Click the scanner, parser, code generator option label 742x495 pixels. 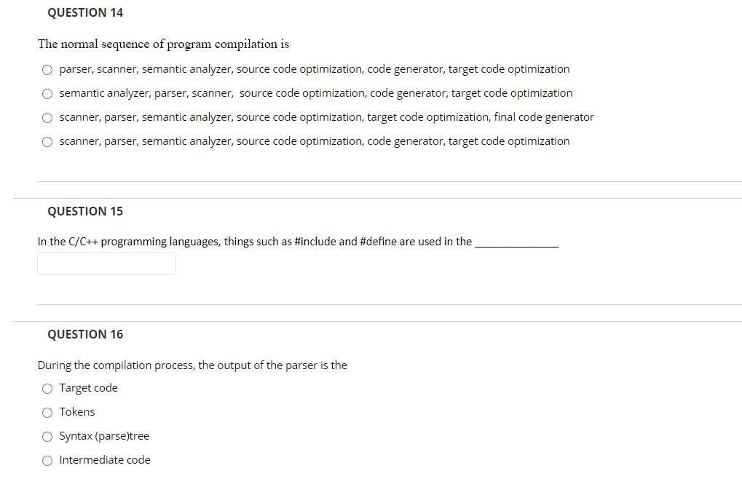click(315, 141)
